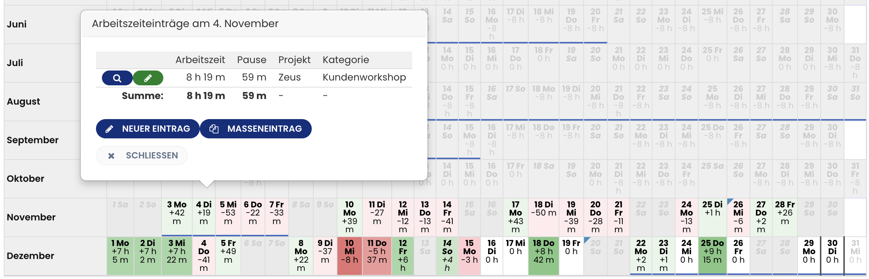Viewport: 869px width, 279px height.
Task: Open November 18 Di cell
Action: click(x=543, y=217)
